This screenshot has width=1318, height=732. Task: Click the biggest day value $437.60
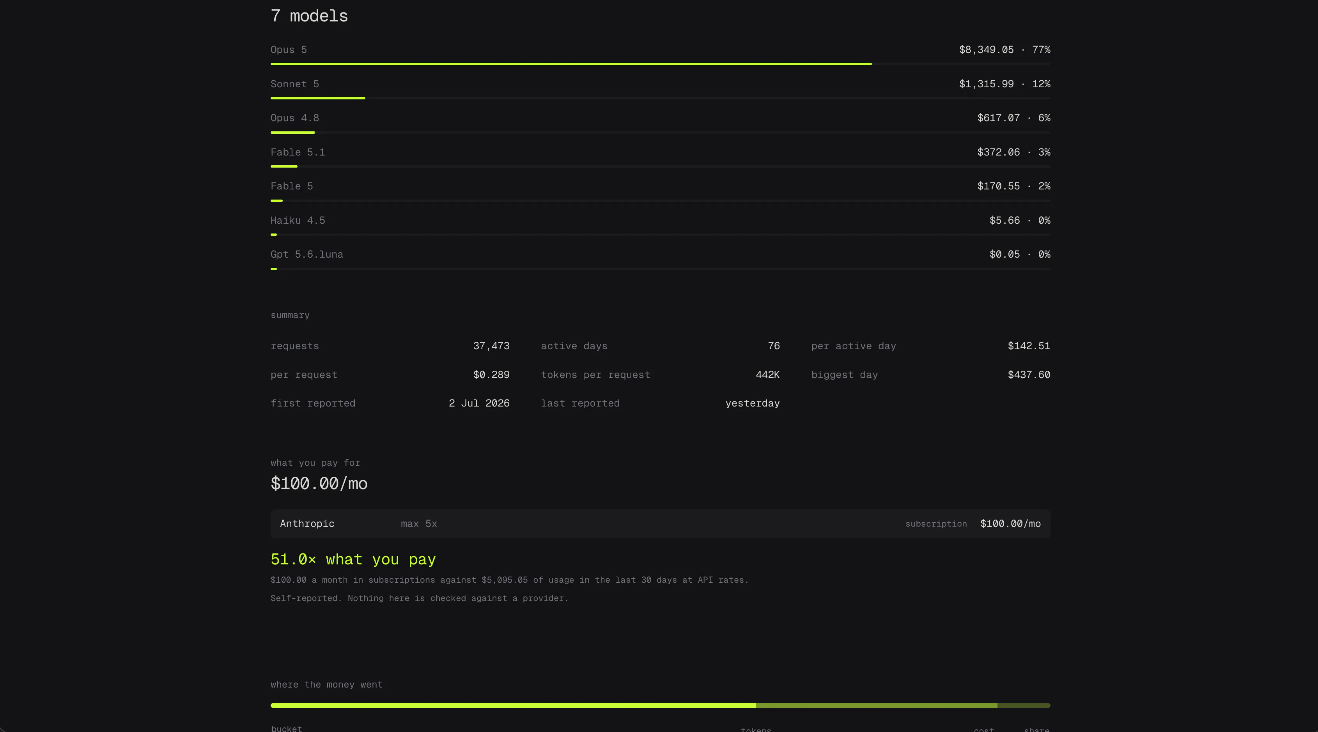pyautogui.click(x=1029, y=375)
